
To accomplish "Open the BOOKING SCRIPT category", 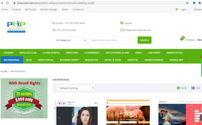I will (69, 60).
